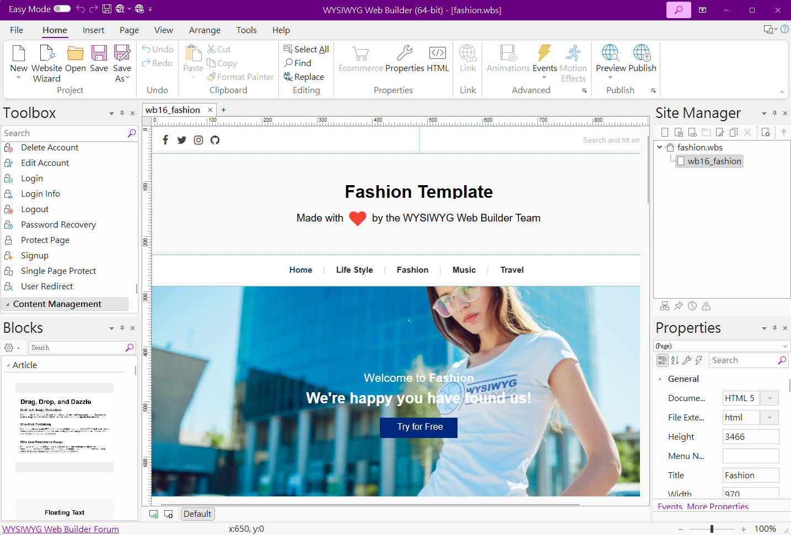Click the Title field containing Fashion
The image size is (791, 535).
tap(751, 475)
